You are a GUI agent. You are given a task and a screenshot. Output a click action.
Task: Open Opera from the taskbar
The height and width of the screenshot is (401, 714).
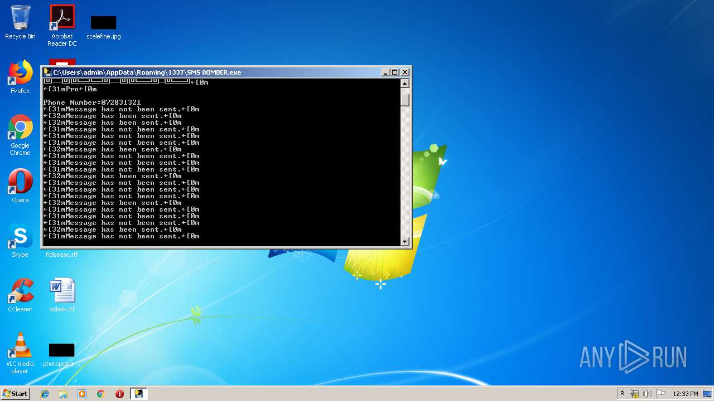tap(119, 394)
